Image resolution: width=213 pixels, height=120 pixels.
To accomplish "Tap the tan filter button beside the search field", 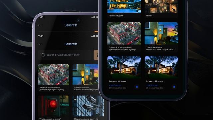I will pos(96,55).
